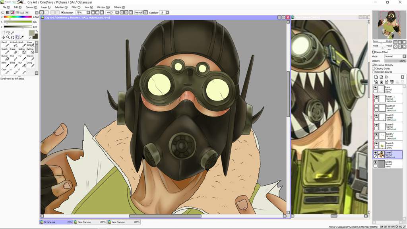Create a new layer in layer panel
The width and height of the screenshot is (407, 229).
pyautogui.click(x=376, y=77)
